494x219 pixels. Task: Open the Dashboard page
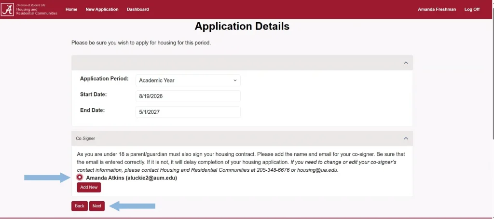click(x=137, y=9)
